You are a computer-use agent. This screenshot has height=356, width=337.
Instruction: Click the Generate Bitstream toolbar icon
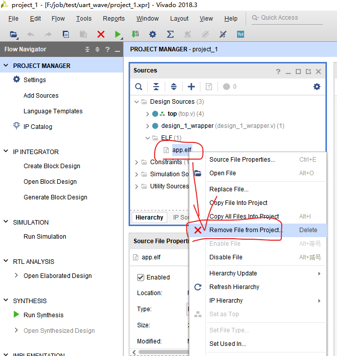(135, 34)
